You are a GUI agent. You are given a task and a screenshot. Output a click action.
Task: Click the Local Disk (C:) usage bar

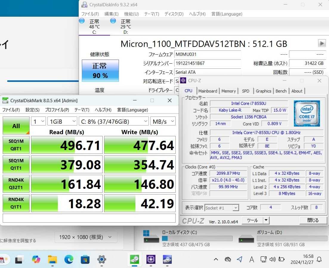197,238
